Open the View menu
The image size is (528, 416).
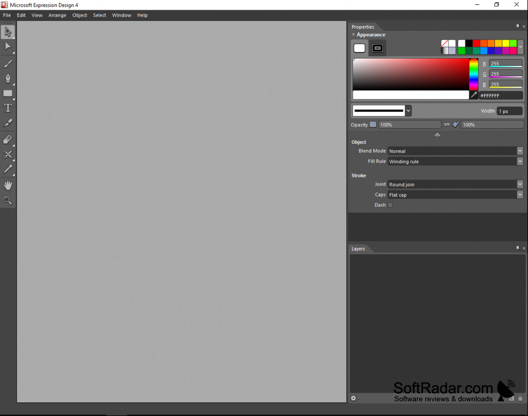click(37, 15)
